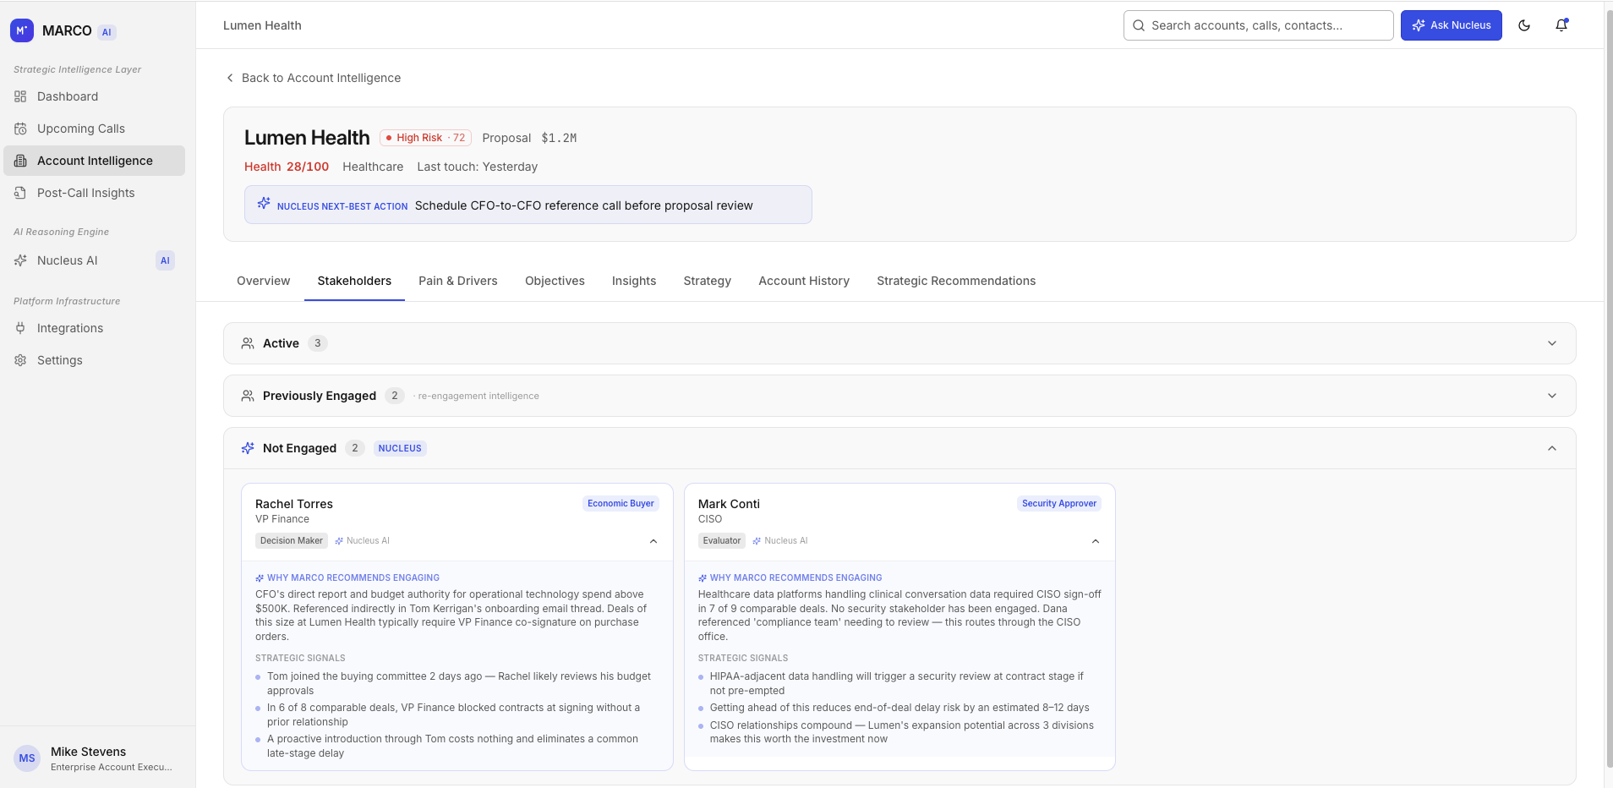Open the Strategy tab
This screenshot has height=788, width=1613.
[708, 281]
